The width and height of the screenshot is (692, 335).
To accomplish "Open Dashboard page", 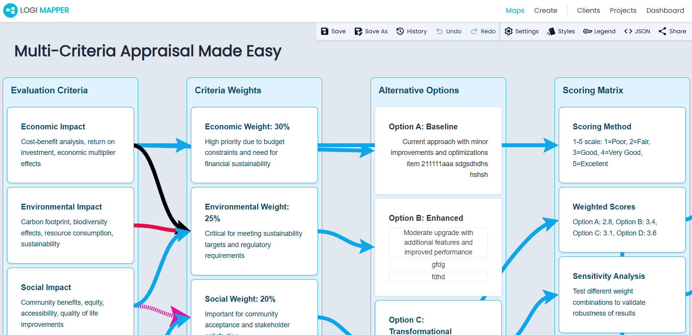I will point(665,10).
